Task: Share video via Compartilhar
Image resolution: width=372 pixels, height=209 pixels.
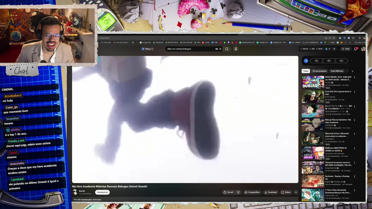Action: [x=252, y=192]
